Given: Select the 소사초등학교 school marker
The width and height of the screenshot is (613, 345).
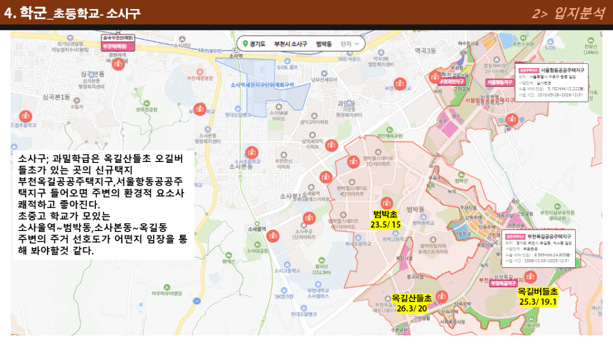Looking at the screenshot, I should tap(253, 152).
